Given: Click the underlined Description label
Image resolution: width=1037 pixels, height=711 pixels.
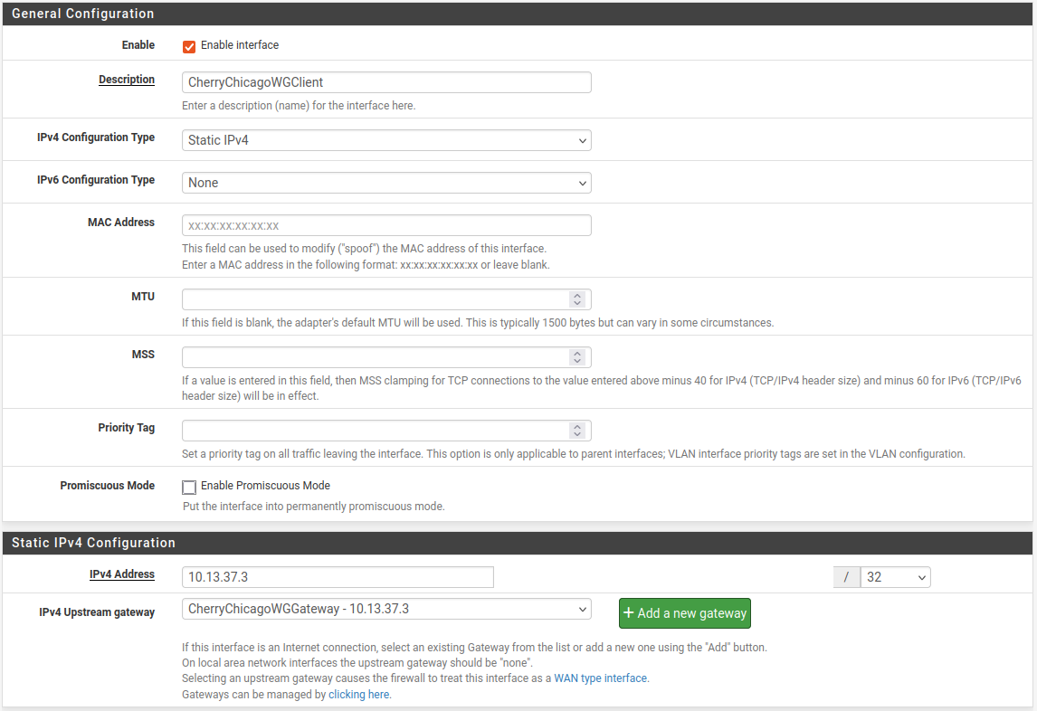Looking at the screenshot, I should 127,80.
